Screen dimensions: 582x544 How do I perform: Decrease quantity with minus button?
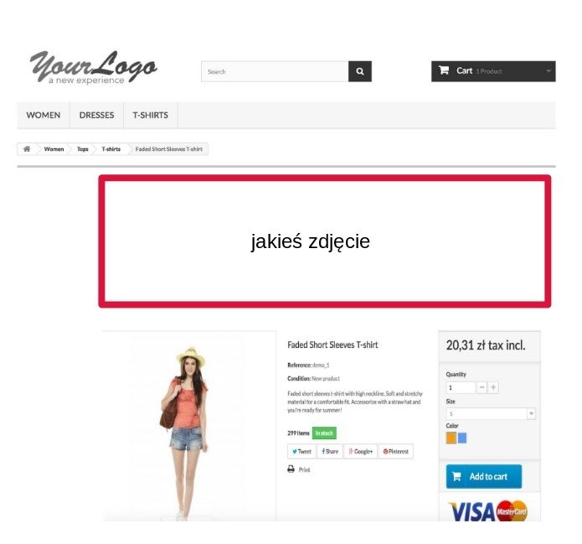482,387
